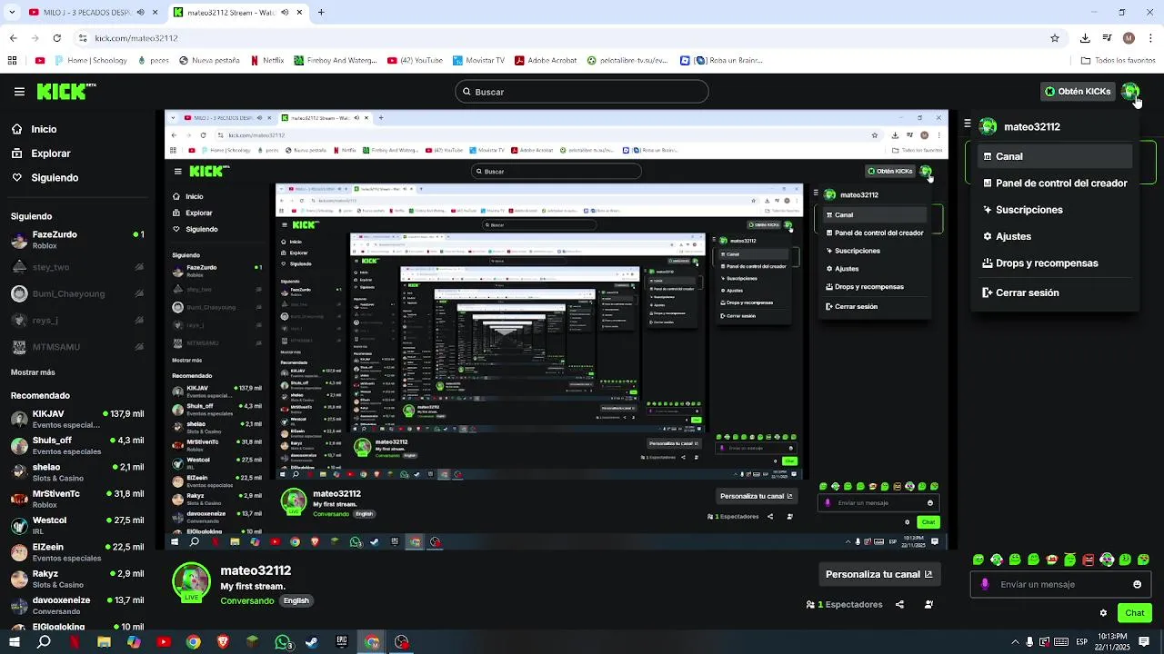
Task: Open the Todos los favoritos bookmarks folder
Action: point(1118,61)
